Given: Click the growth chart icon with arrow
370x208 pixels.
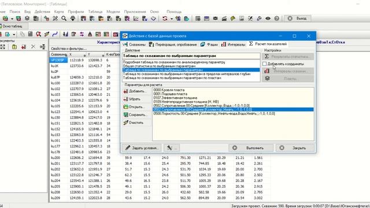Looking at the screenshot, I should 224,18.
